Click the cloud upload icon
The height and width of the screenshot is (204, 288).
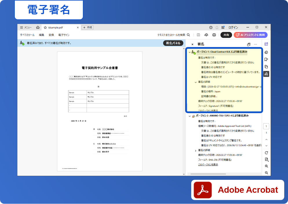(x=206, y=35)
